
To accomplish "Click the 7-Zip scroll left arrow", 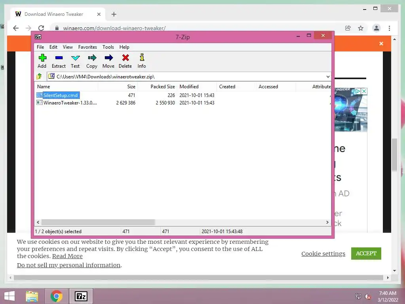I will click(x=38, y=222).
